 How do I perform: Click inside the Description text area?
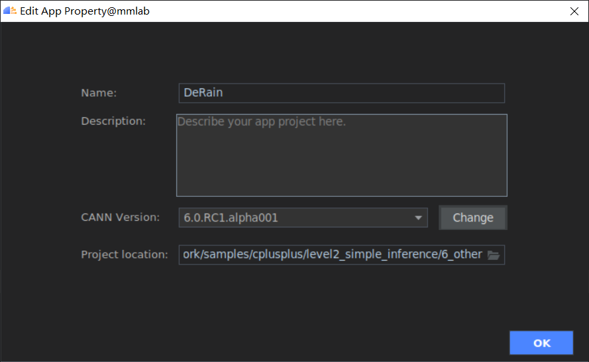[341, 156]
